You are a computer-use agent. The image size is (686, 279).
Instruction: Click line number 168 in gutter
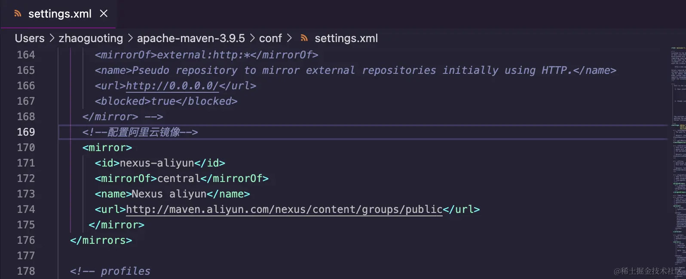[x=26, y=117]
